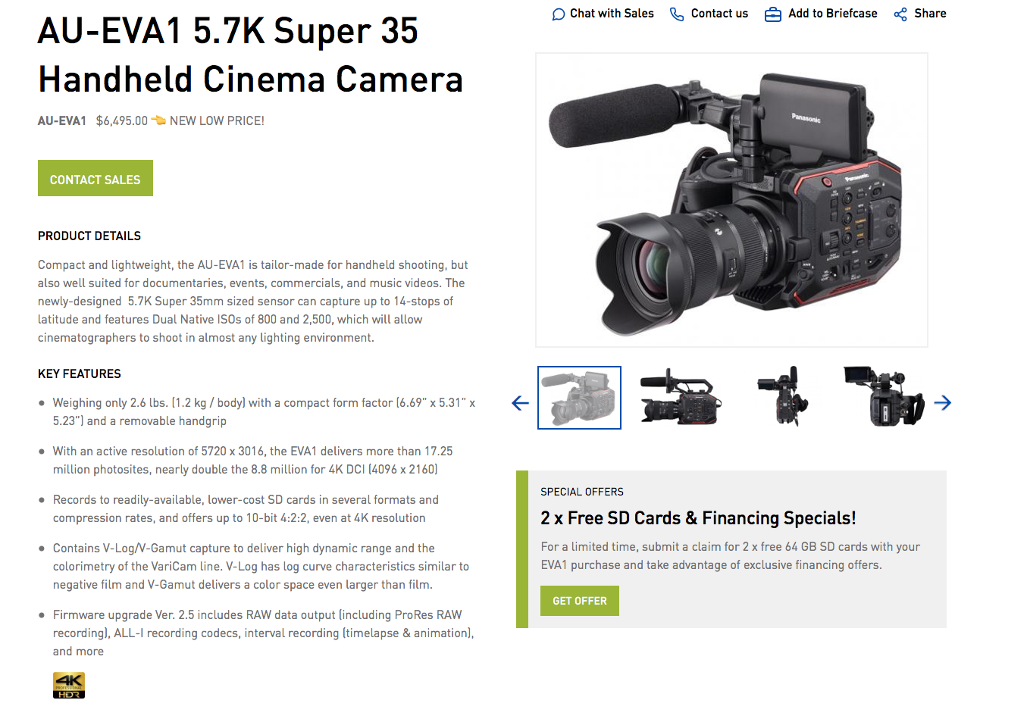The width and height of the screenshot is (1027, 719).
Task: Click the Share text link
Action: point(930,14)
